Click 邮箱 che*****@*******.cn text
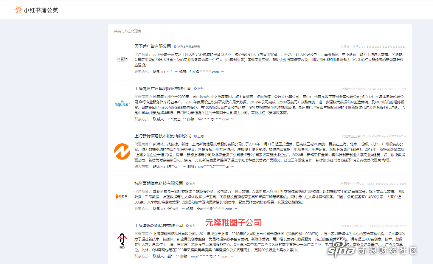 [x=208, y=167]
